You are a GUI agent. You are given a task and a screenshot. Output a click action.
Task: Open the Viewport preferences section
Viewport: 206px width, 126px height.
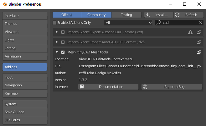25,32
